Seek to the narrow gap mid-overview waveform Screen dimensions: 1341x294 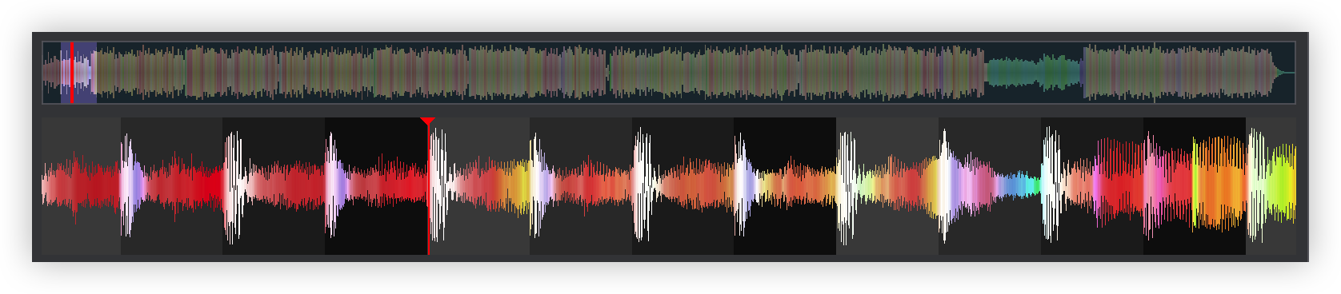(608, 73)
